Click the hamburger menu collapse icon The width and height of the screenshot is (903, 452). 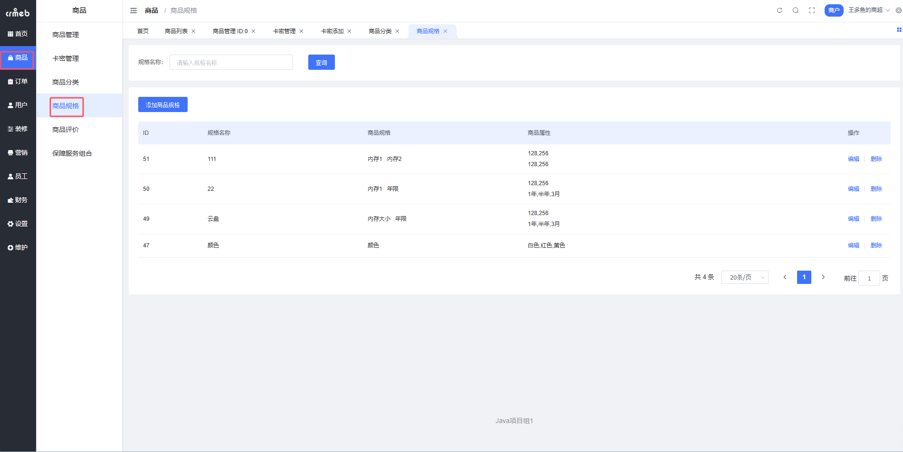pyautogui.click(x=133, y=10)
